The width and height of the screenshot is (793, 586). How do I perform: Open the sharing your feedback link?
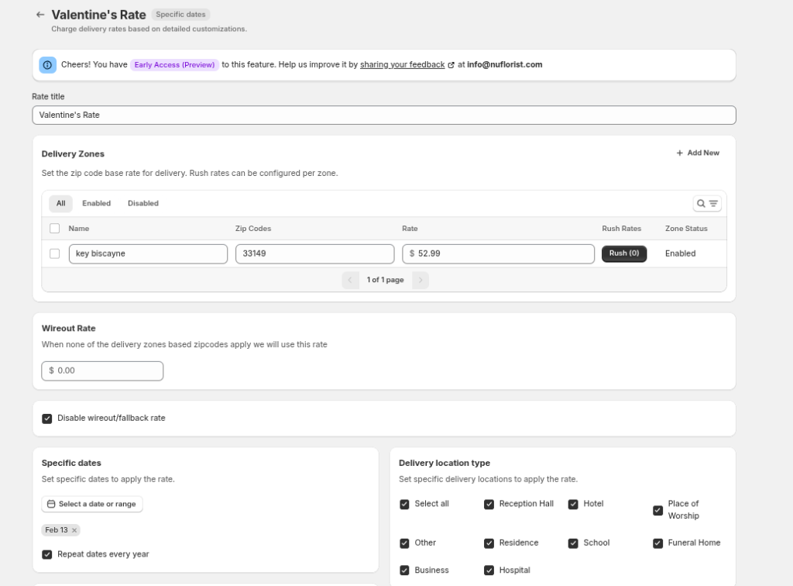(x=403, y=65)
